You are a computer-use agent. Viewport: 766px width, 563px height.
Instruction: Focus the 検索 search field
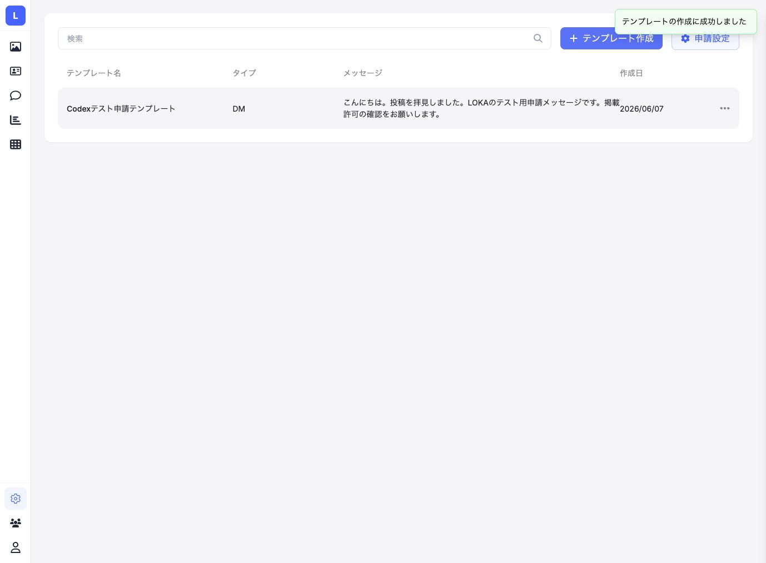pos(305,38)
